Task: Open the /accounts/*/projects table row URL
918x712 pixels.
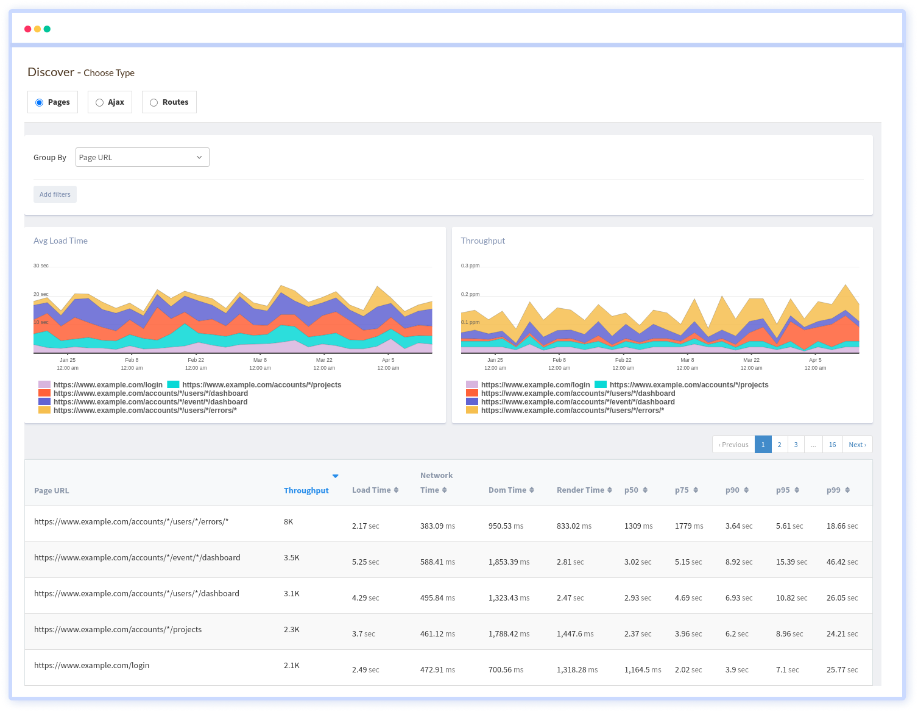Action: tap(118, 629)
